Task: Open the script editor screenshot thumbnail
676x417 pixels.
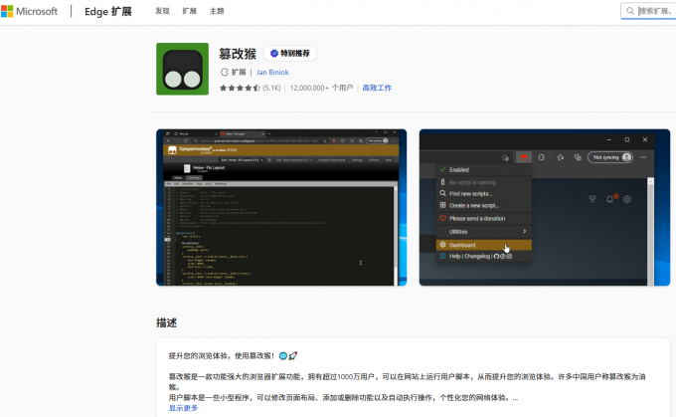Action: 281,207
